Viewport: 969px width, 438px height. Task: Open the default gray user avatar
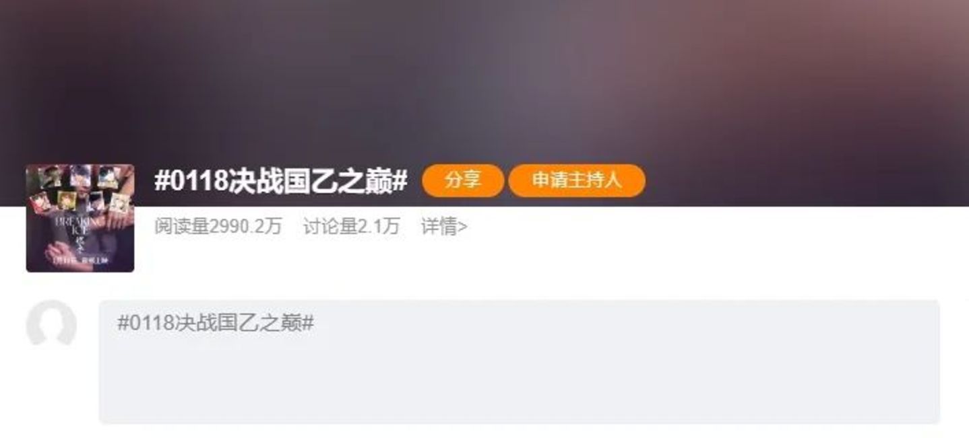tap(51, 324)
